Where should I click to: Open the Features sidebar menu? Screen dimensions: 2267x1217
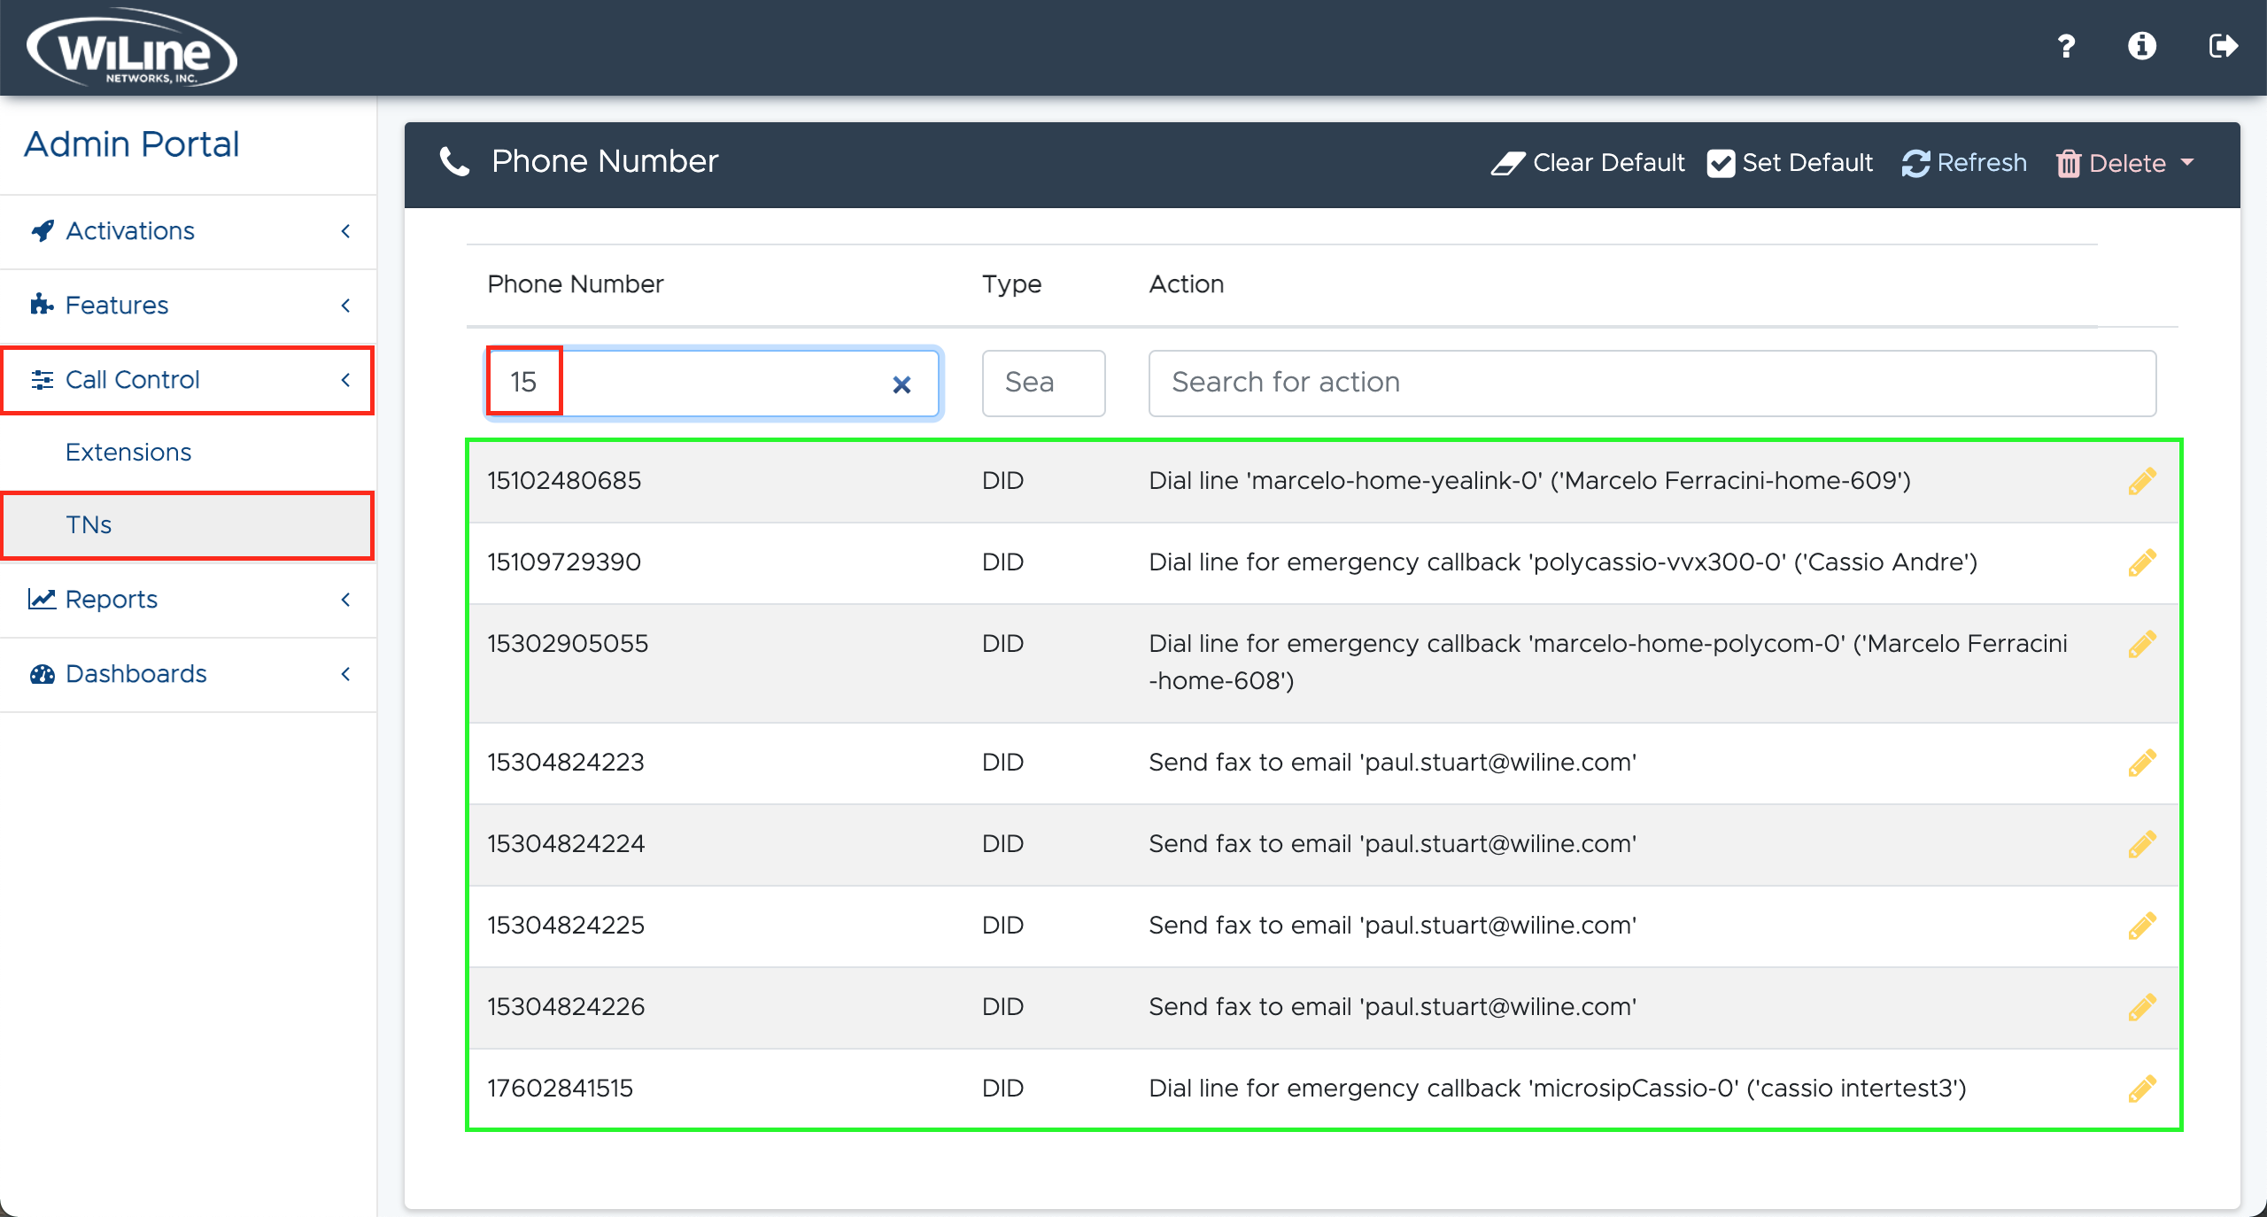coord(188,306)
